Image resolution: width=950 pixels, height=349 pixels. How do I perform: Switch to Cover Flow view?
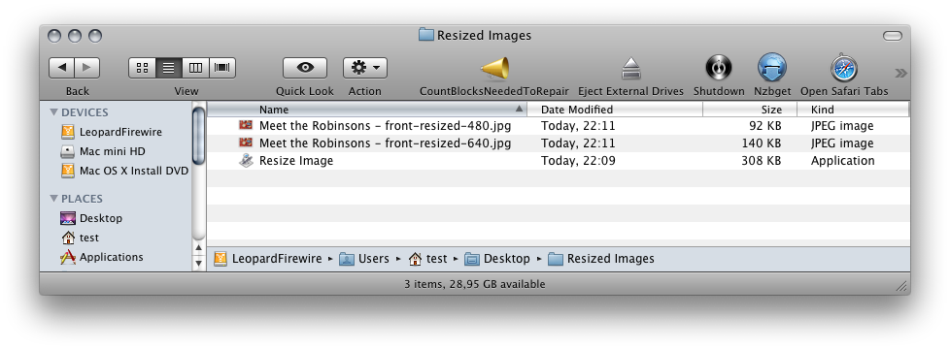222,68
